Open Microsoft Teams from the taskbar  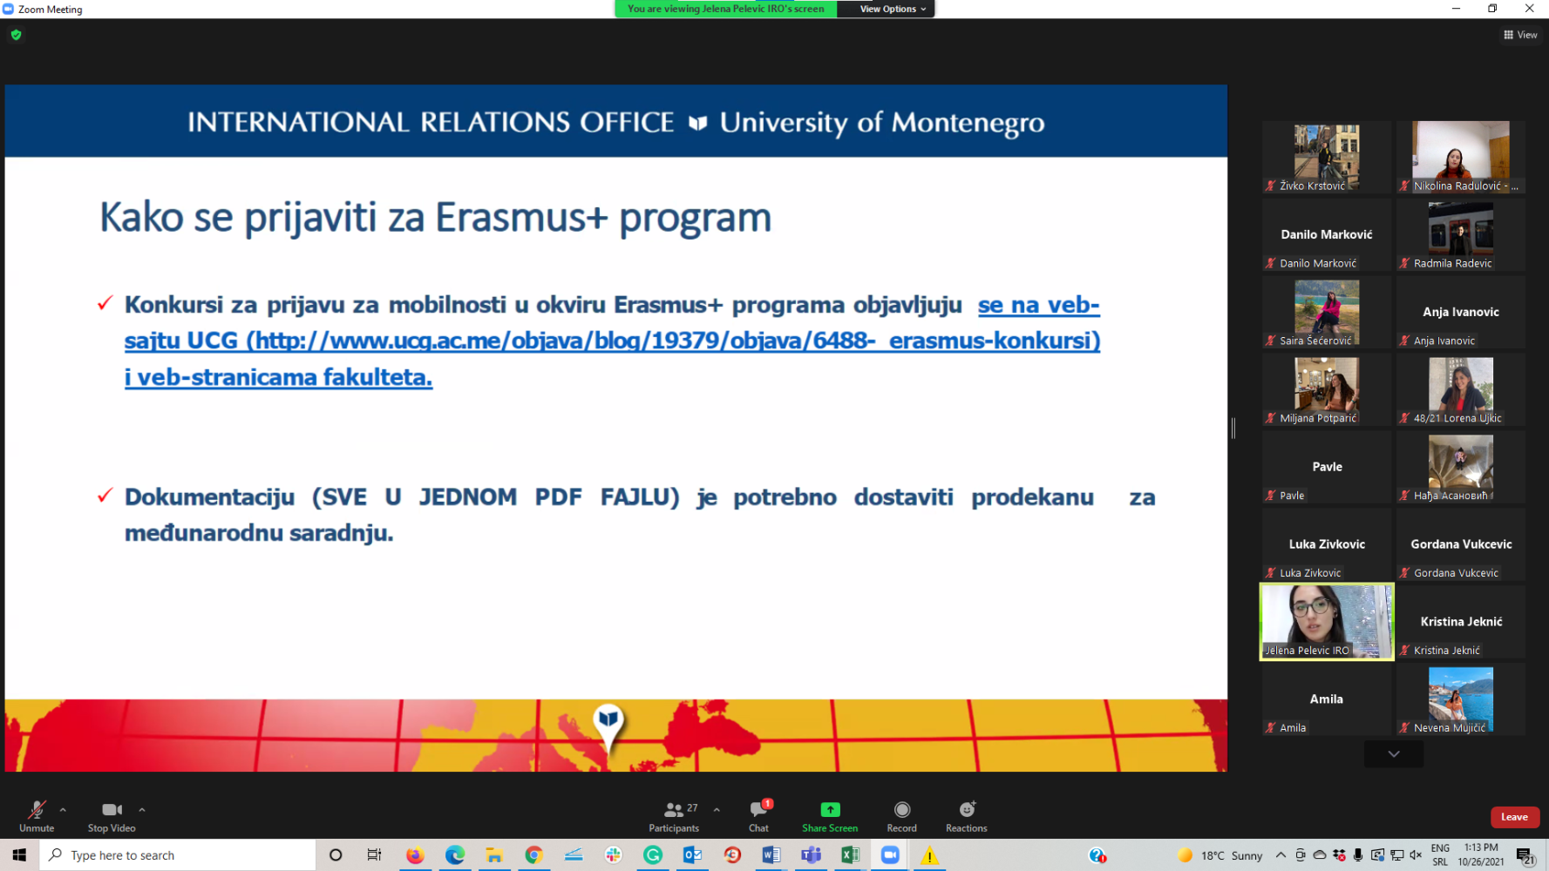click(x=811, y=855)
